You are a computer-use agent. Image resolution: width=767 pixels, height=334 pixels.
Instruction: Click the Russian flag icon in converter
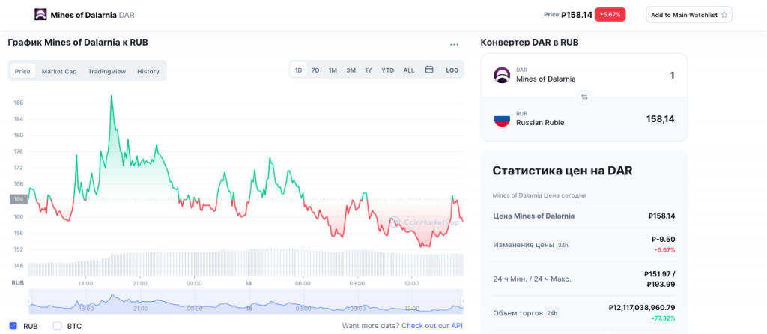click(502, 119)
